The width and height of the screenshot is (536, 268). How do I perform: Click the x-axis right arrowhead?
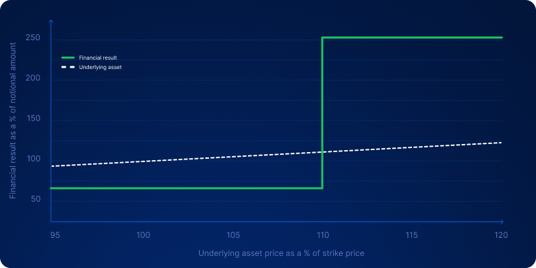coord(501,221)
